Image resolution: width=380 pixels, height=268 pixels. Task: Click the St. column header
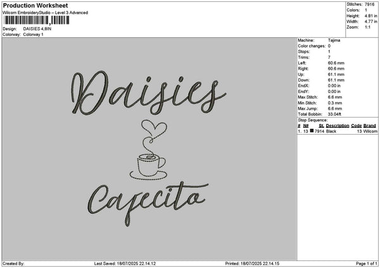321,126
